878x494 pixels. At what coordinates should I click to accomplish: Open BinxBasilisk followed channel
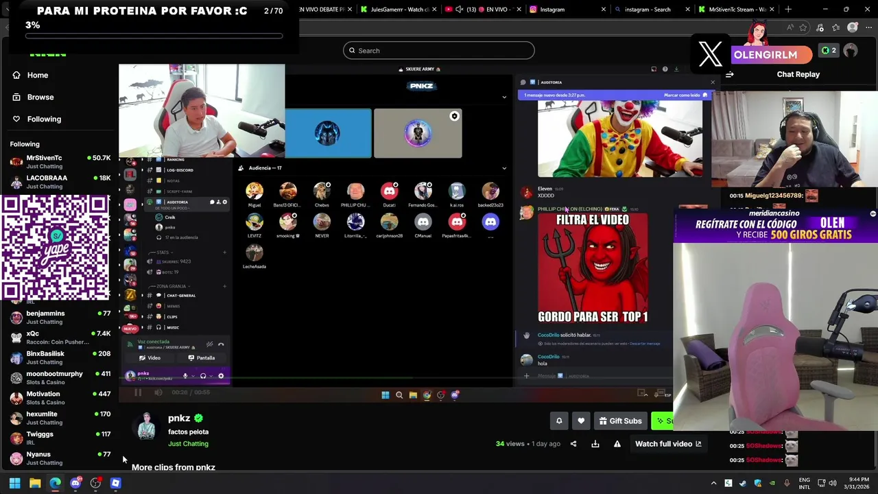click(60, 357)
